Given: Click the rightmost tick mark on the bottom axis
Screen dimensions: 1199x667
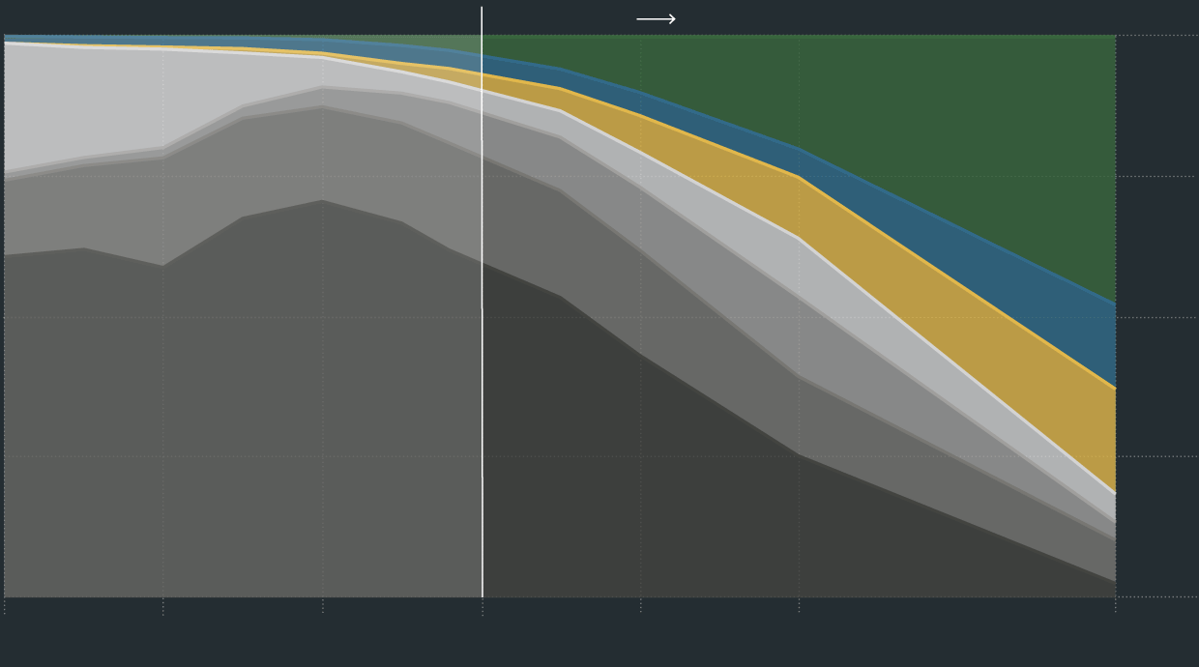Looking at the screenshot, I should point(1115,606).
